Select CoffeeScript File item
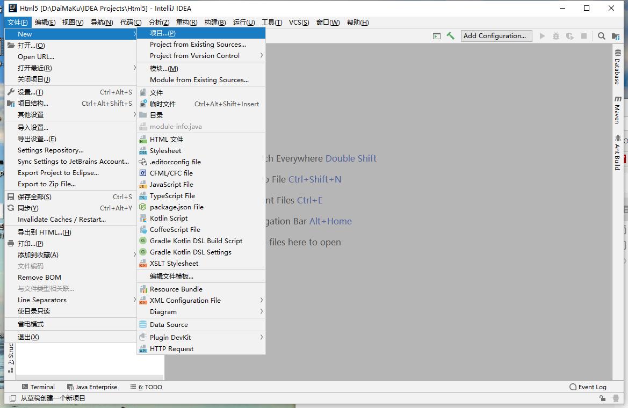This screenshot has height=408, width=628. 201,229
